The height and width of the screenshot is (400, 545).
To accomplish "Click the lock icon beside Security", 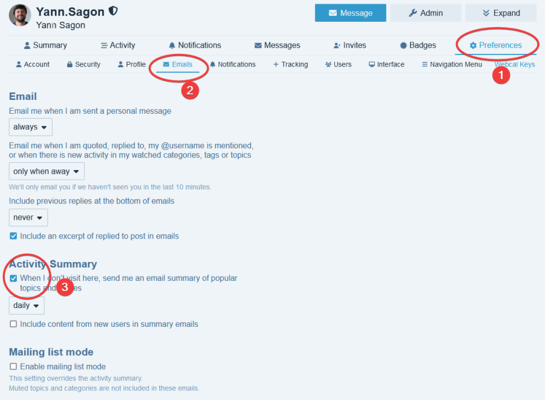I will [x=70, y=64].
